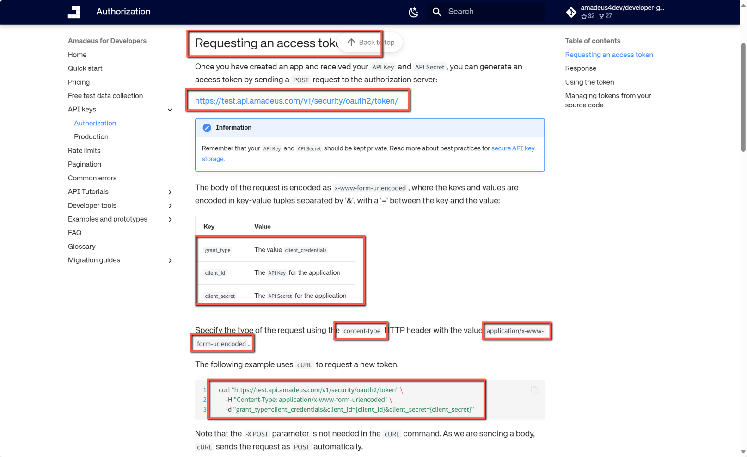Go to Rate limits page
Viewport: 747px width, 457px height.
coord(84,151)
